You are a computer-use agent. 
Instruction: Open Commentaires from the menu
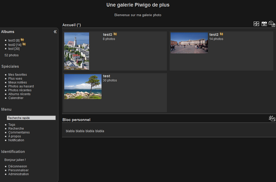point(19,132)
